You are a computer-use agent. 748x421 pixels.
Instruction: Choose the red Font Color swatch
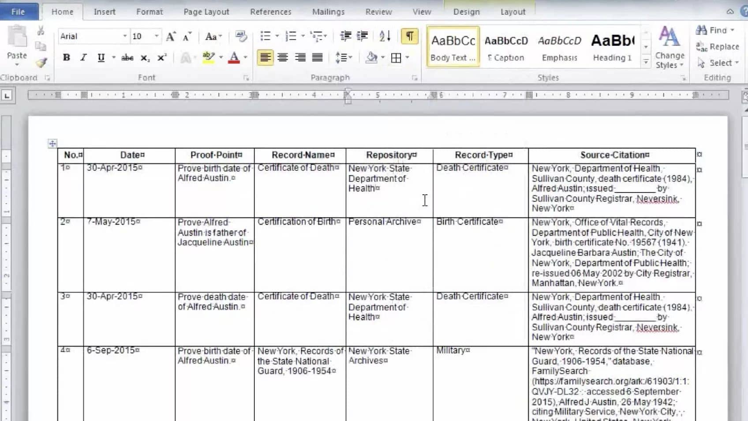tap(235, 57)
